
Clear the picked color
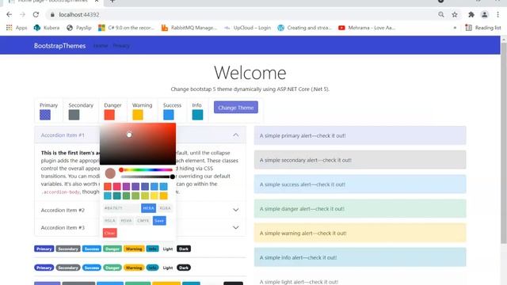coord(109,233)
